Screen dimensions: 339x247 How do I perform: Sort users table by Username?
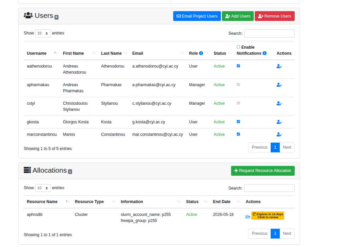click(x=42, y=53)
